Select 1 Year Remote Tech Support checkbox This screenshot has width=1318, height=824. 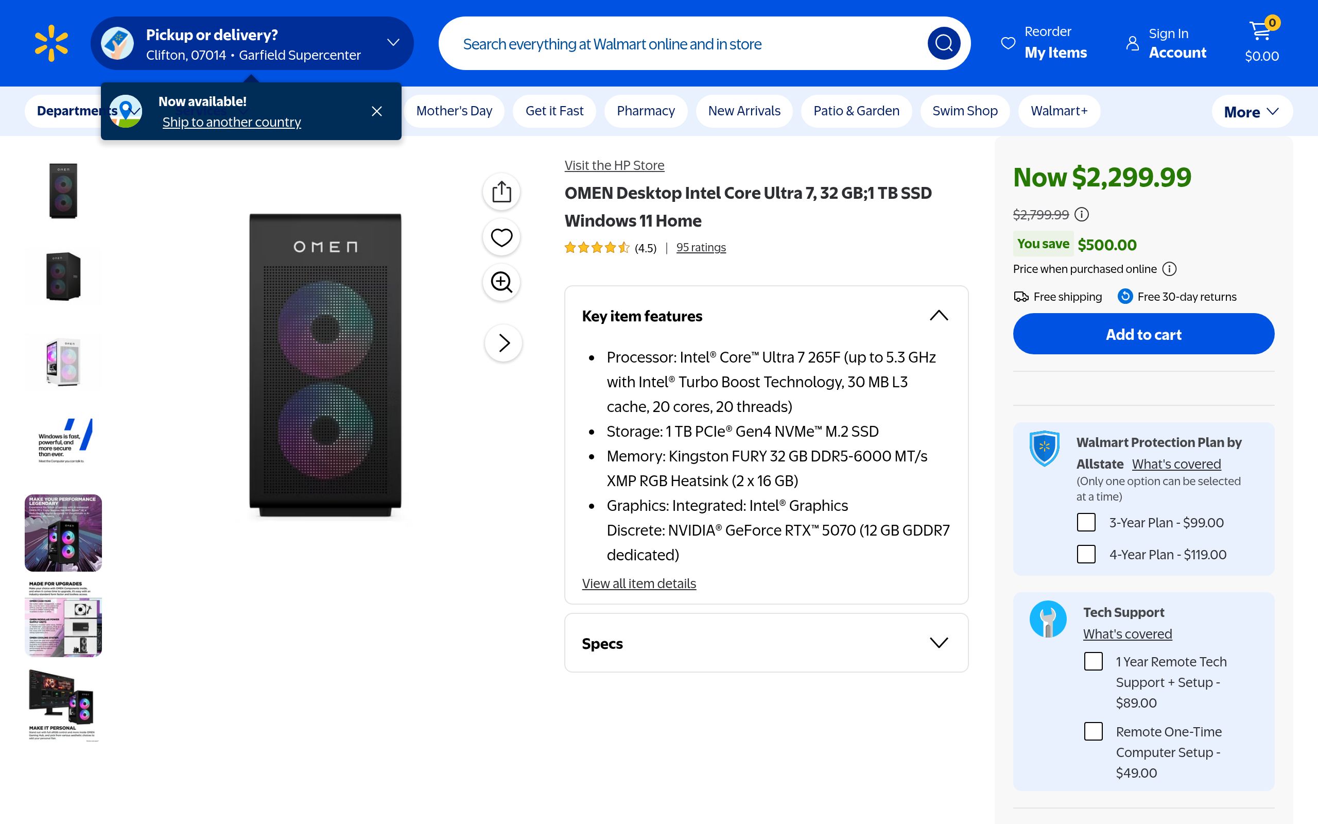[x=1092, y=661]
